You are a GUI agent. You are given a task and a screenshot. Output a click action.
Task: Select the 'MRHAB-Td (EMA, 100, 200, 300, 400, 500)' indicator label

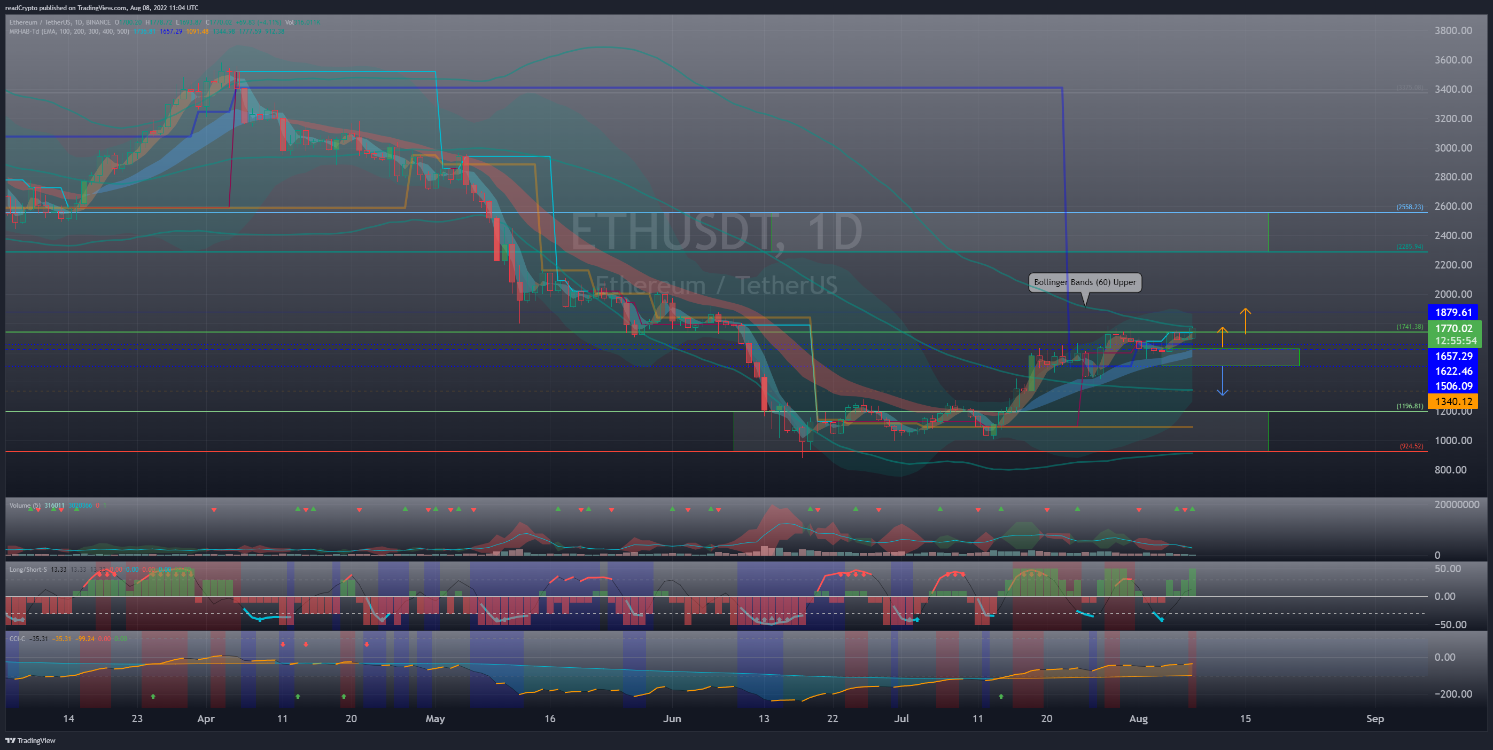tap(69, 31)
